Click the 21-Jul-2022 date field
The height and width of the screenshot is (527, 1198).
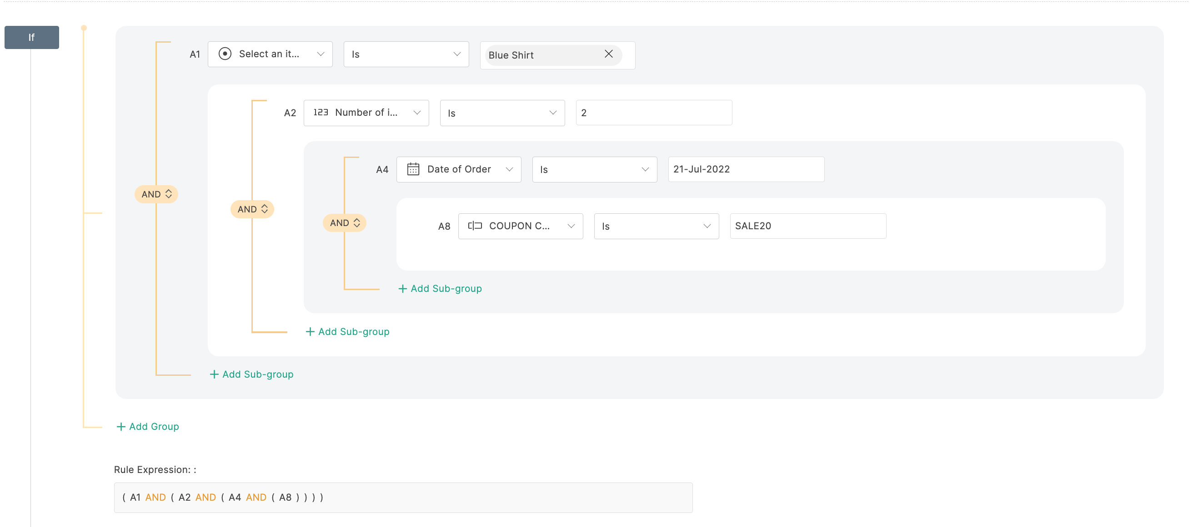click(746, 169)
